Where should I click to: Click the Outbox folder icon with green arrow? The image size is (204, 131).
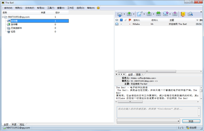point(9,24)
